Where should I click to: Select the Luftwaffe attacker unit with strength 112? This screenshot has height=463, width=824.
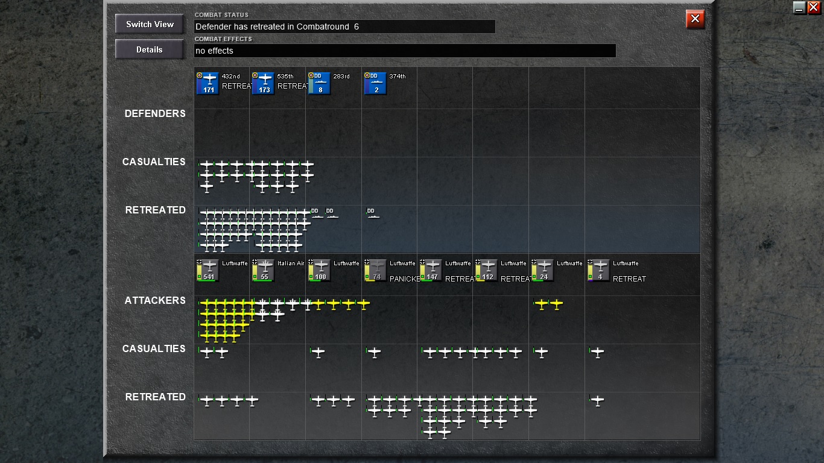(486, 270)
